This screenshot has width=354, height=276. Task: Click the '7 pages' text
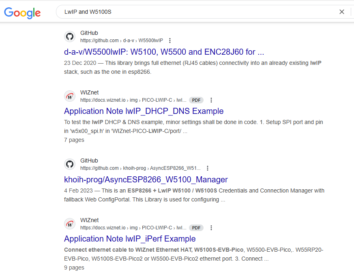(x=74, y=140)
